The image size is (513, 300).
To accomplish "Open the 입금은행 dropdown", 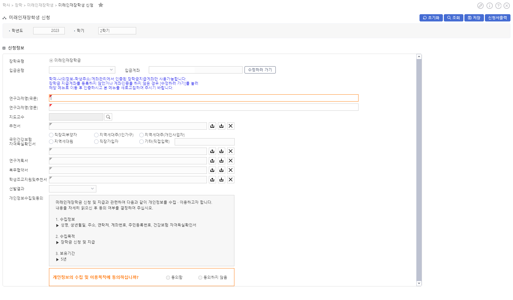I will [82, 70].
